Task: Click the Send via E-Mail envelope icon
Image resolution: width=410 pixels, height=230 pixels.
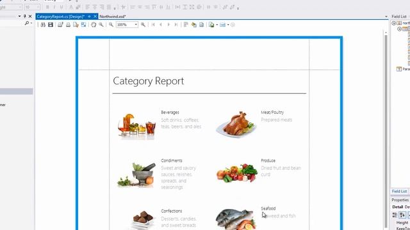Action: 222,25
